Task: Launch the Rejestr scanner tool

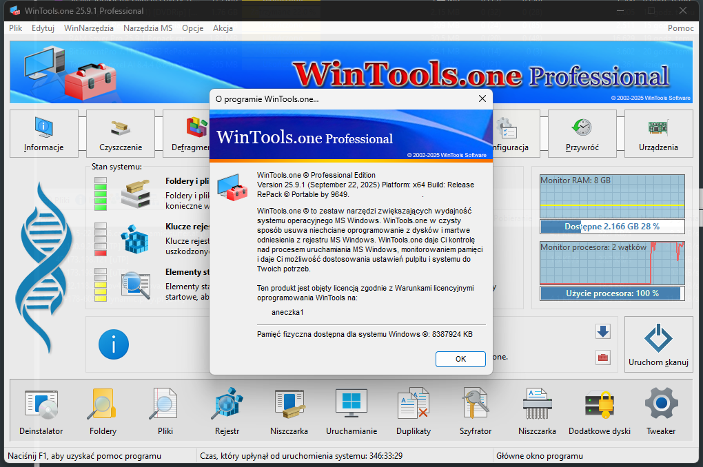Action: [227, 411]
